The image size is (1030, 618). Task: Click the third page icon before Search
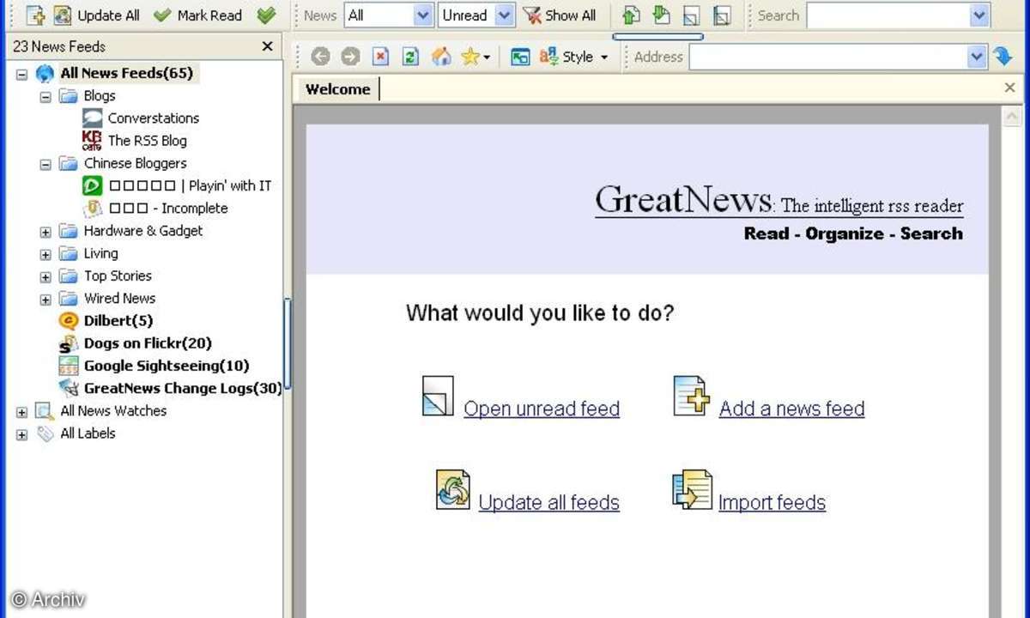click(x=692, y=15)
